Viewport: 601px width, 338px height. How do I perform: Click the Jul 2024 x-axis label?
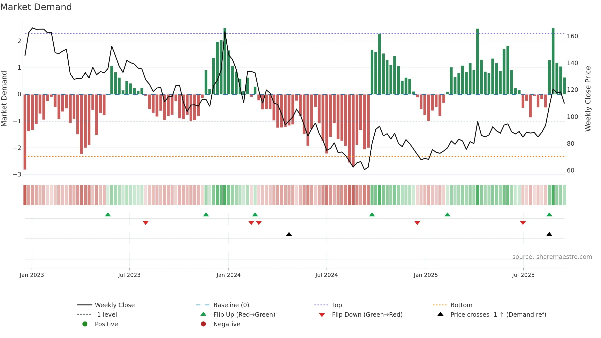pyautogui.click(x=327, y=275)
